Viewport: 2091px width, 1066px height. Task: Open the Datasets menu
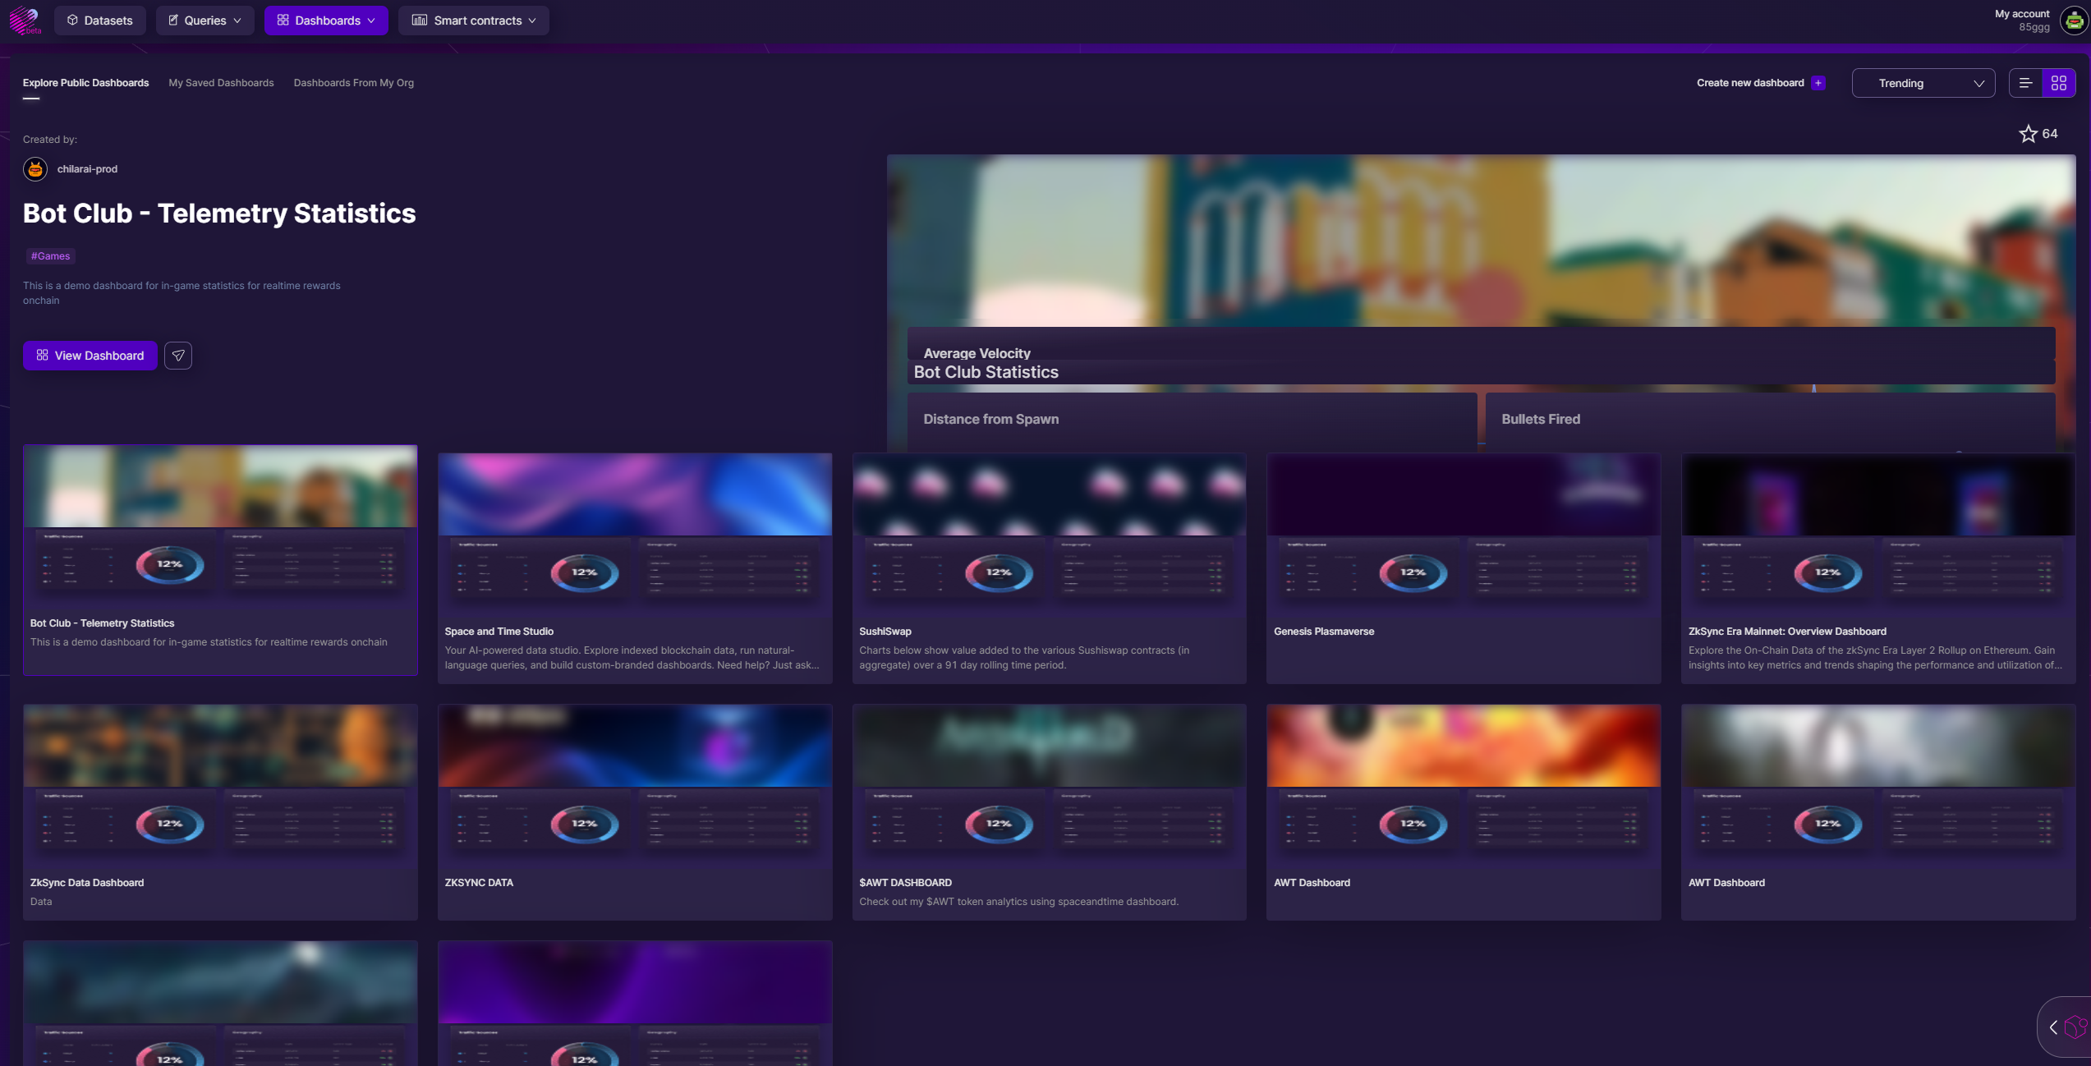click(x=99, y=21)
